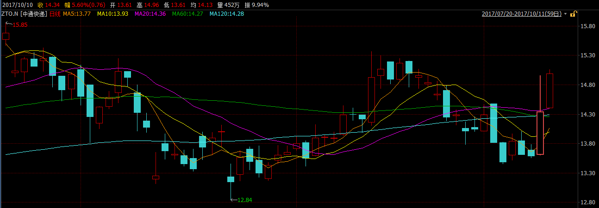Click the low price 低 13.61
The image size is (599, 208).
(175, 5)
